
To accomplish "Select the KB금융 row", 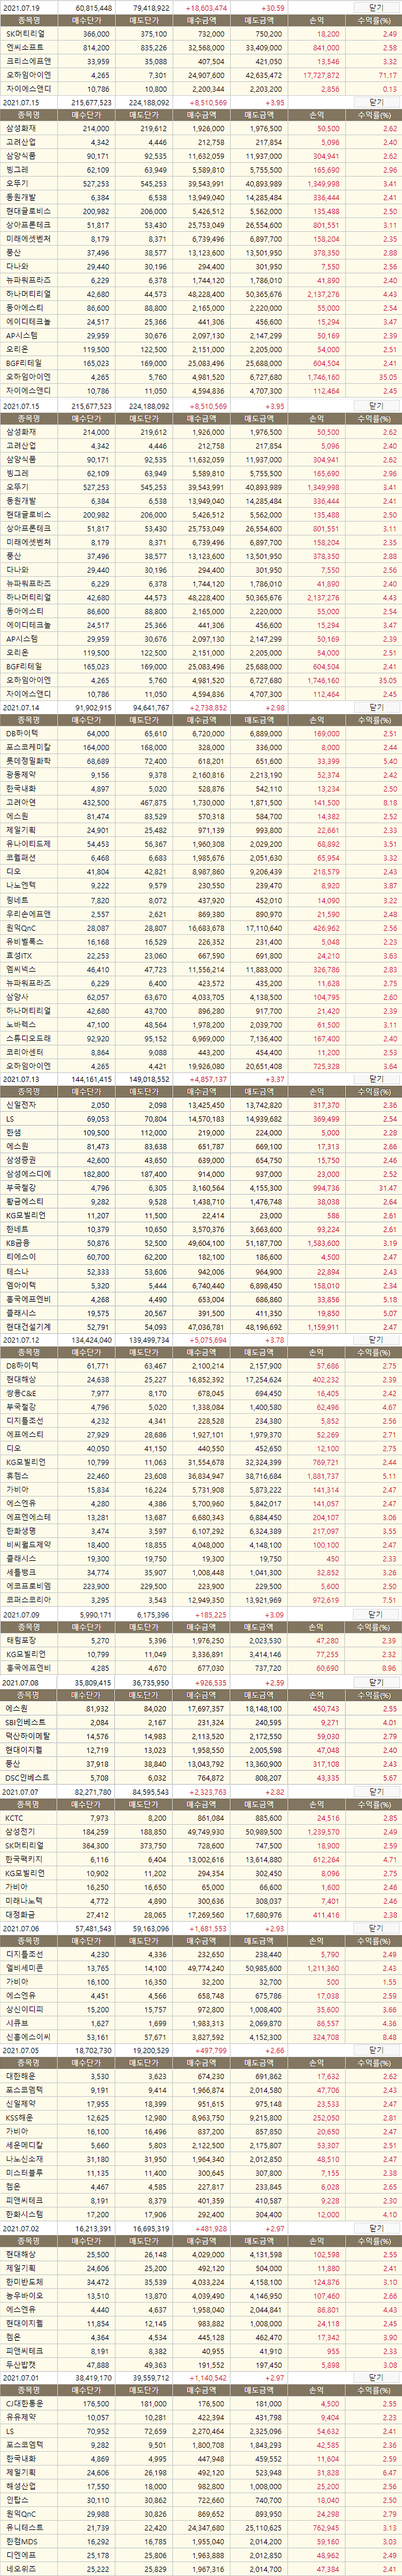I will [x=201, y=1243].
